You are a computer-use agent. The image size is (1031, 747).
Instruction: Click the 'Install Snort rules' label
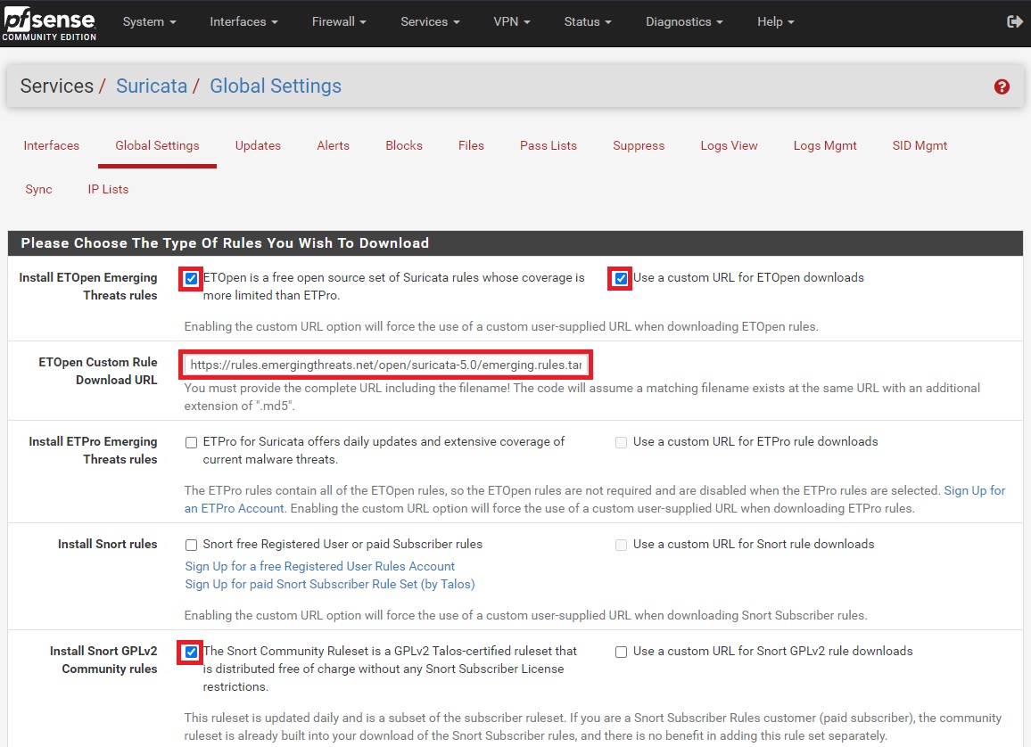point(107,544)
